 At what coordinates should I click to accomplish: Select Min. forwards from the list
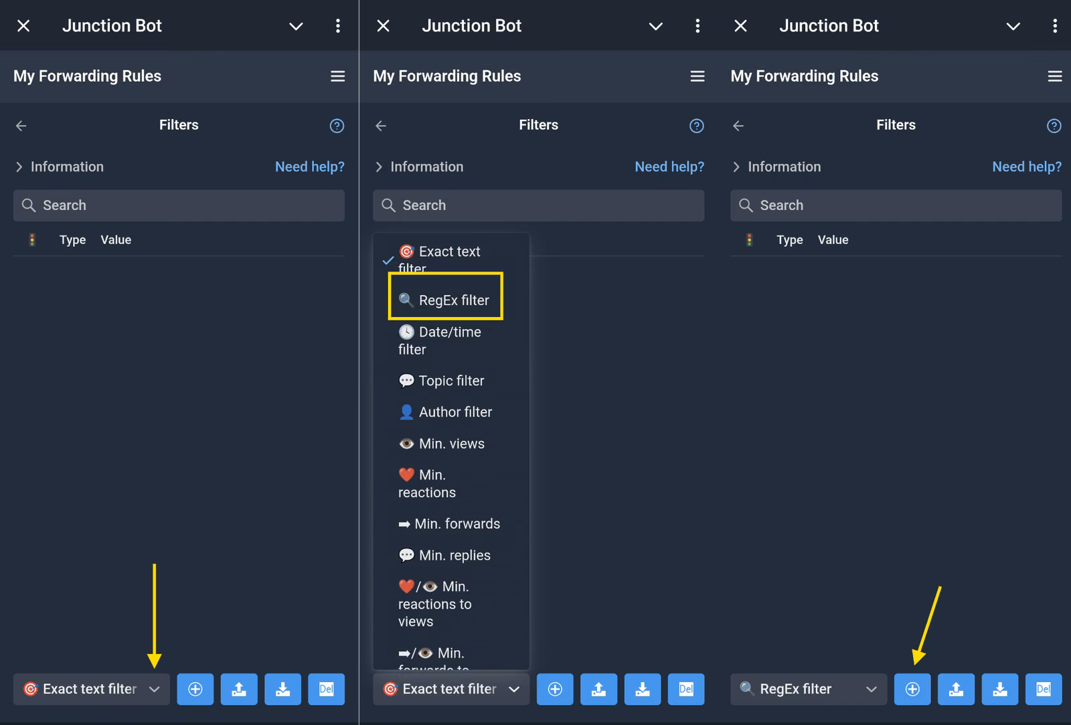click(450, 524)
